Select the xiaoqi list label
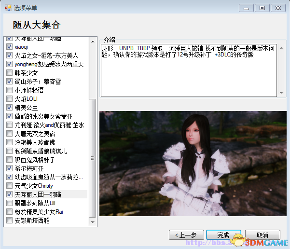This screenshot has height=249, width=290. 21,47
